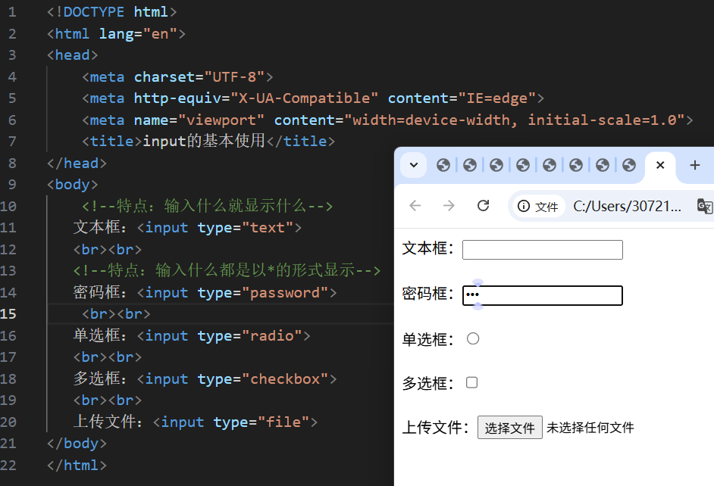The width and height of the screenshot is (714, 486).
Task: Click into the 文本框 text input
Action: click(543, 250)
